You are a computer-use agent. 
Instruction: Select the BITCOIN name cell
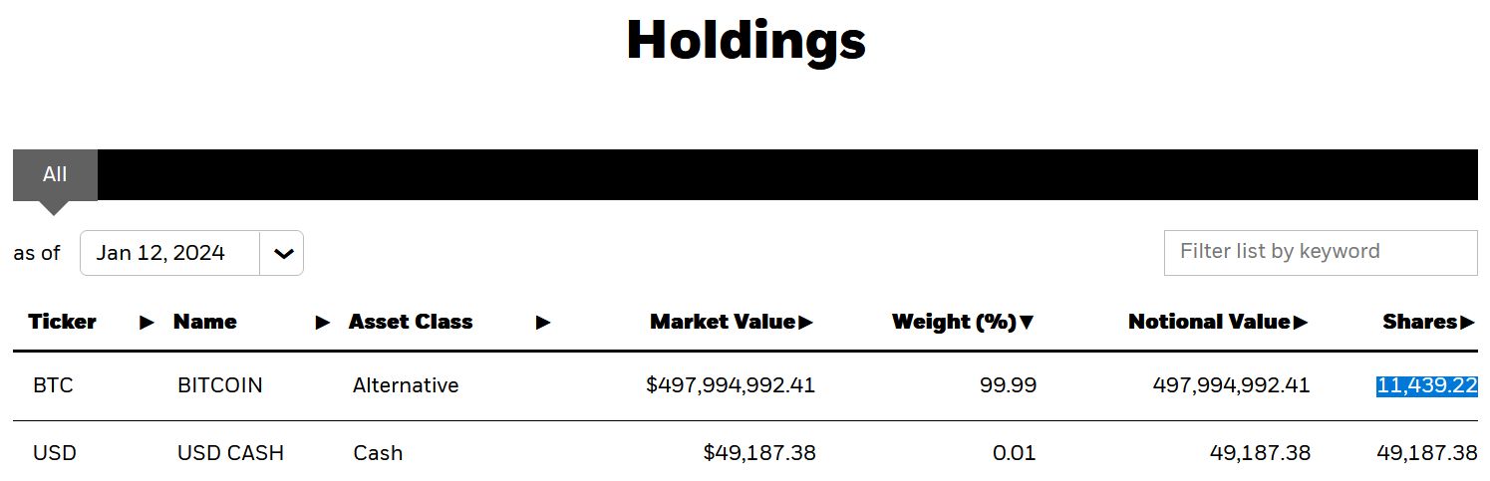point(220,385)
